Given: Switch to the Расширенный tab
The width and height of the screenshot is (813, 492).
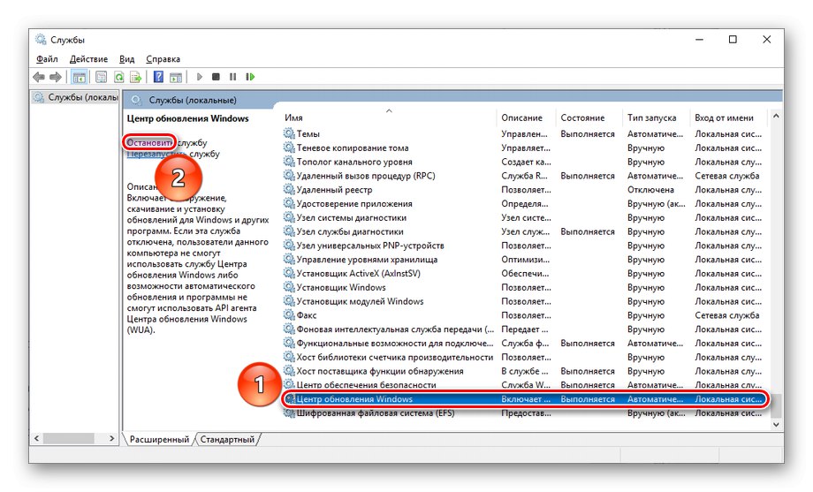Looking at the screenshot, I should point(159,439).
